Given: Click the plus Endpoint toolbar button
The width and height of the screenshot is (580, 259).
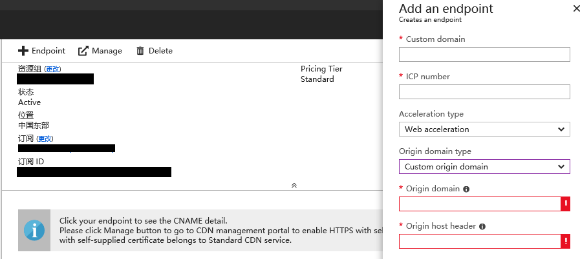Looking at the screenshot, I should 41,51.
